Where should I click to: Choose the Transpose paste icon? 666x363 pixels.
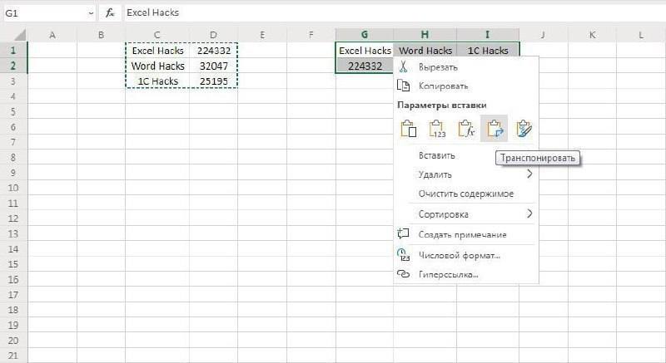495,129
